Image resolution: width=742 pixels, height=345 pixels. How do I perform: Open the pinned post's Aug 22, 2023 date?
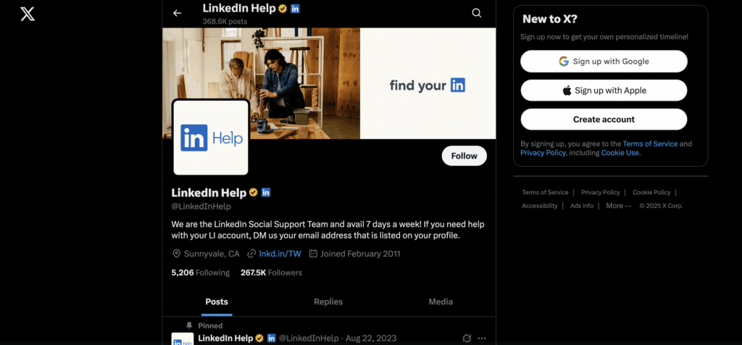point(371,338)
